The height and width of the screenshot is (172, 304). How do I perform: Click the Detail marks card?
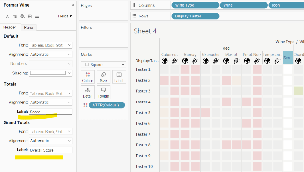[88, 92]
